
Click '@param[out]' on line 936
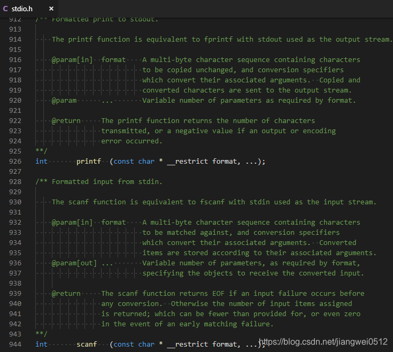(74, 263)
